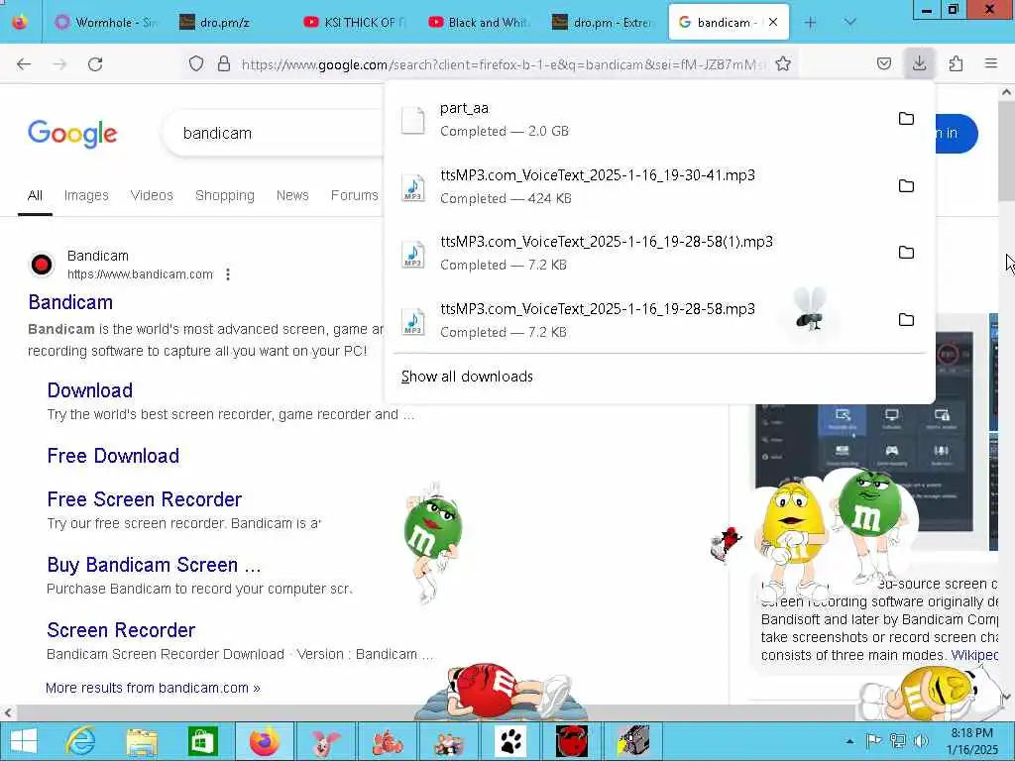The image size is (1015, 761).
Task: Close the bandicam tab
Action: (x=773, y=22)
